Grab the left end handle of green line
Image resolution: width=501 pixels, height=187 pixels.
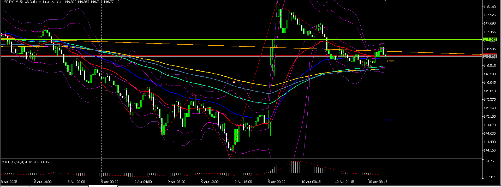tap(2, 39)
